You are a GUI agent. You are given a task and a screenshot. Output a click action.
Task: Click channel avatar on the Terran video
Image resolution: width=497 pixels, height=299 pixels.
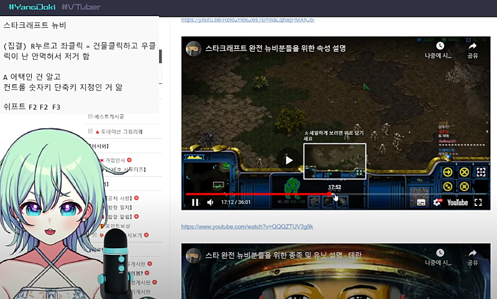(x=193, y=256)
